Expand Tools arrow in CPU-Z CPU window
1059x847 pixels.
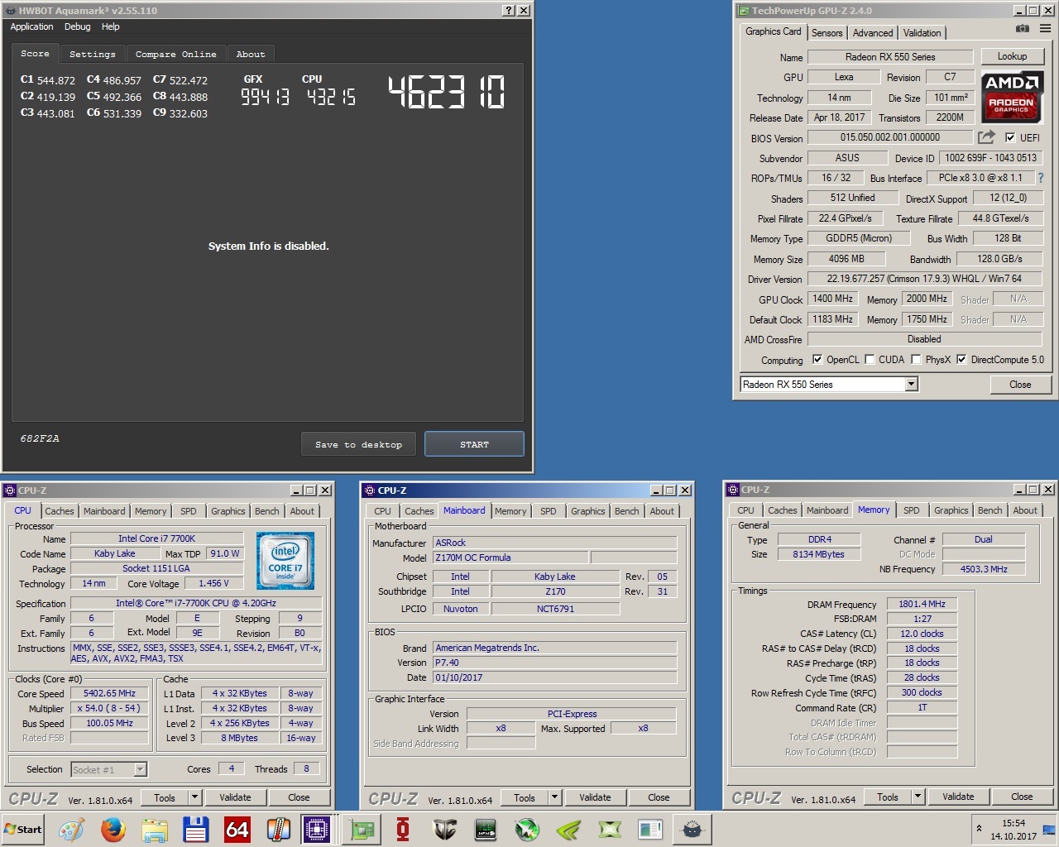coord(195,797)
